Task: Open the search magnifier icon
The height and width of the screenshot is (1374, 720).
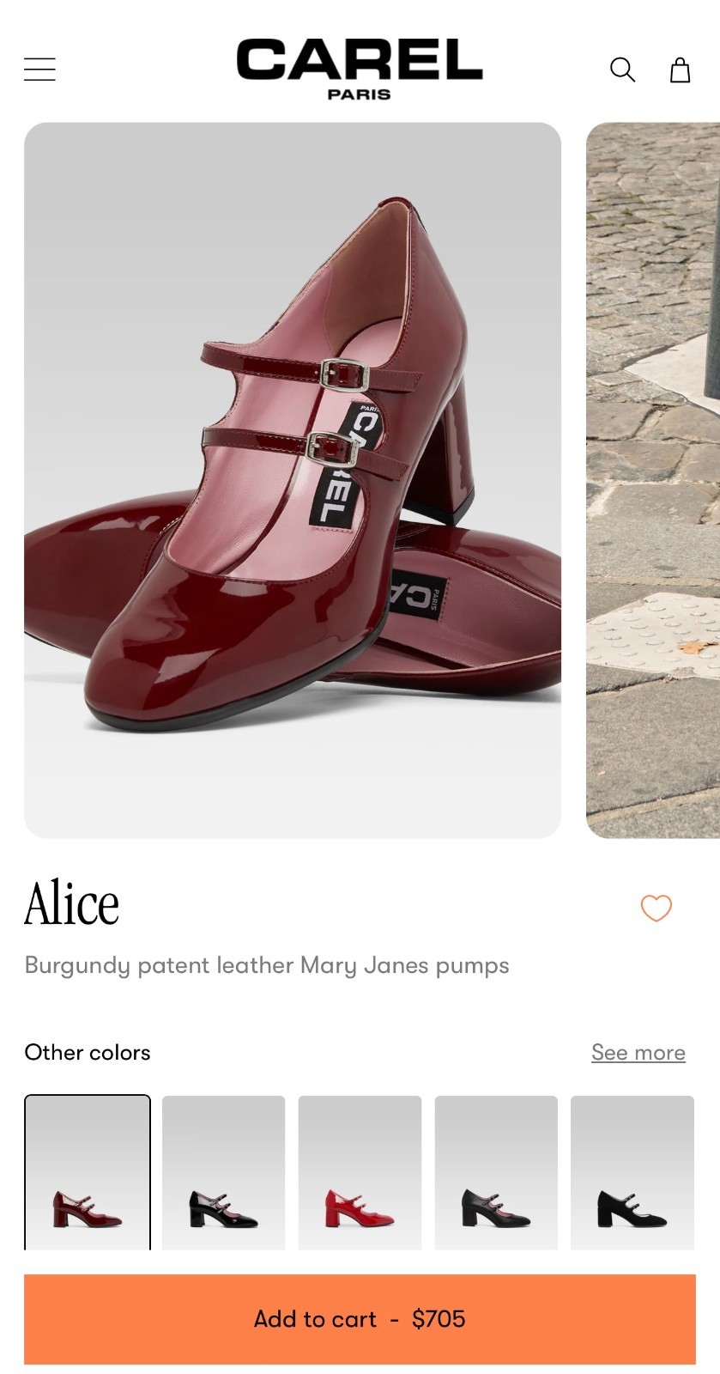Action: (622, 70)
